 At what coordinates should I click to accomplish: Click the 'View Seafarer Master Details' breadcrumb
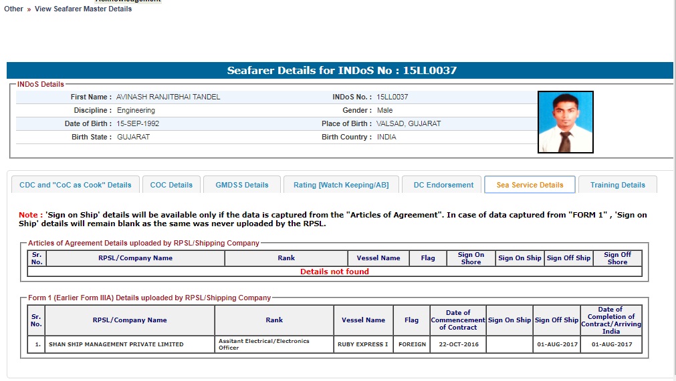(x=83, y=9)
